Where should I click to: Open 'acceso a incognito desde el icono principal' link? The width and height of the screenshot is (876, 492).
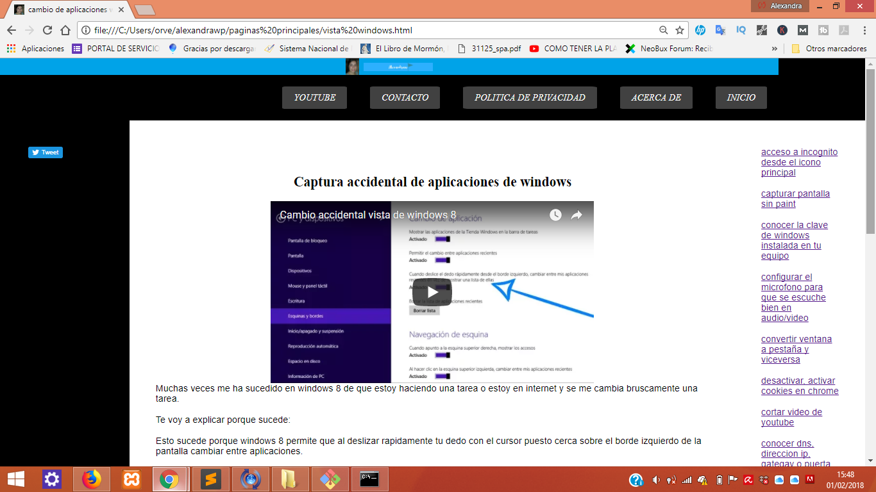(x=799, y=162)
